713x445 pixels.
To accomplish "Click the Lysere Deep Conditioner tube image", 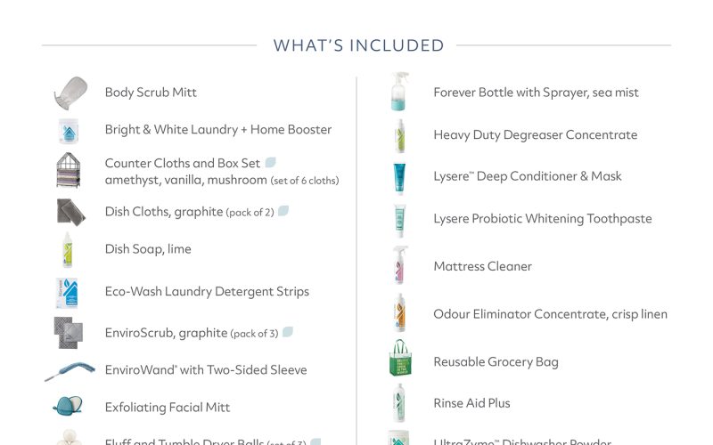I will pos(398,177).
